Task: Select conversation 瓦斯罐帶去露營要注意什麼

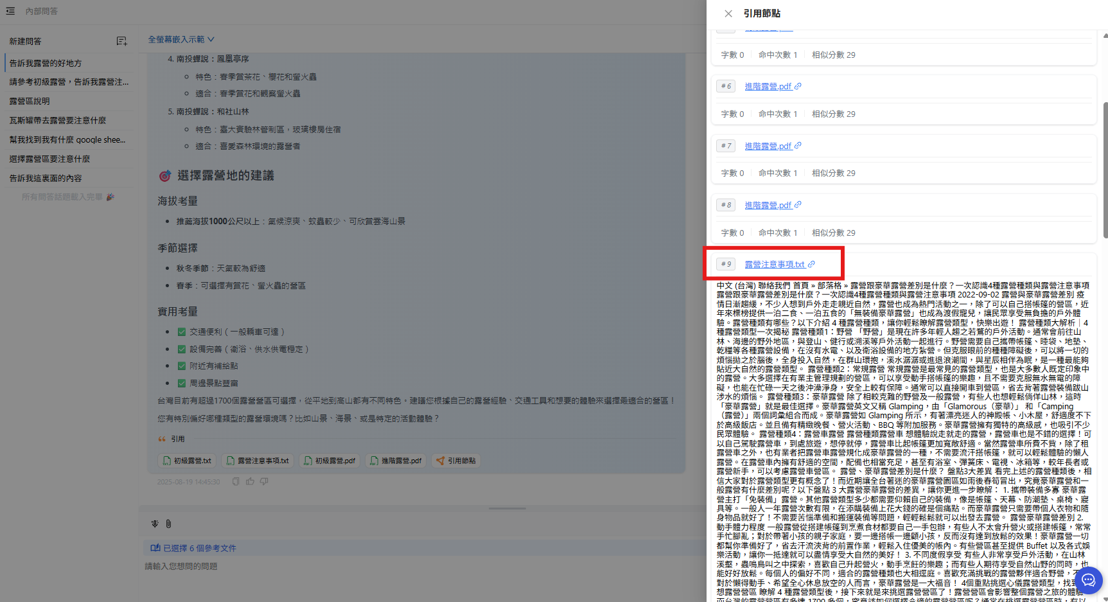Action: (x=58, y=121)
